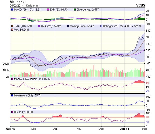Viewport: 155px width, 134px height.
Task: Click the magenta EXP (9) legend swatch
Action: [49, 10]
